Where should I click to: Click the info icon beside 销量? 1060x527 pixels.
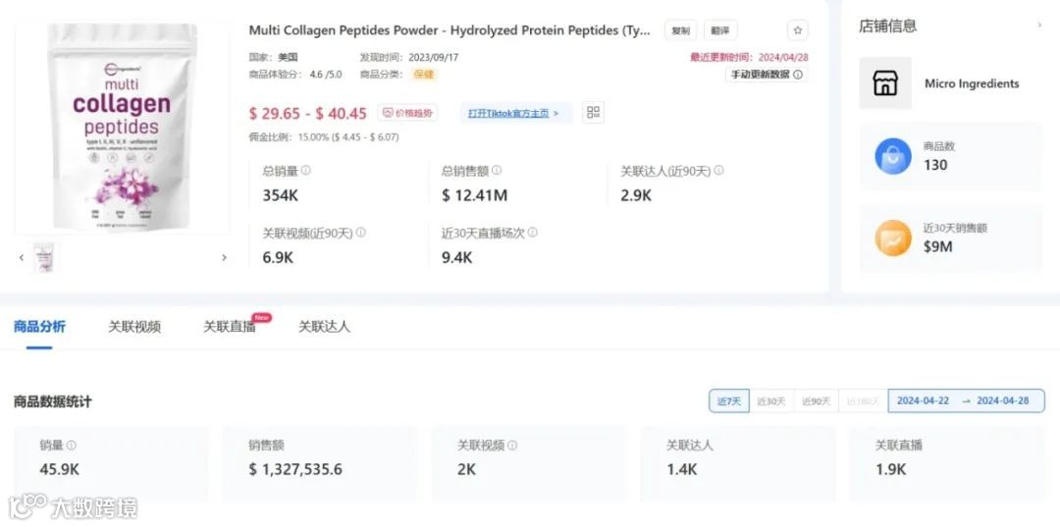72,446
